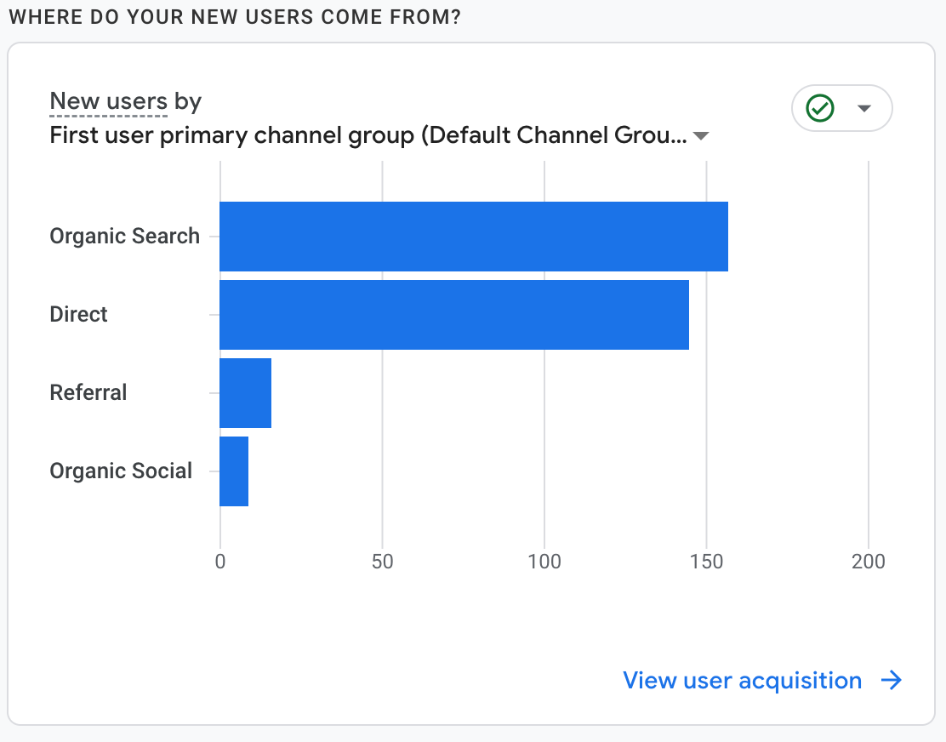This screenshot has width=946, height=742.
Task: Select the Organic Social axis label
Action: point(121,471)
